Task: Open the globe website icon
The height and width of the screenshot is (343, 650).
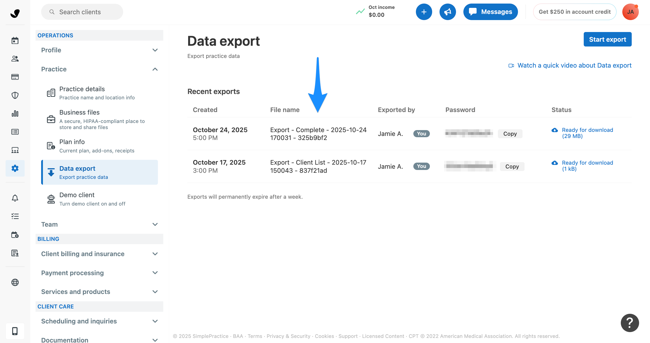Action: point(15,282)
